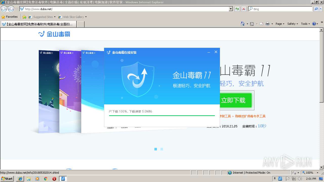Show hidden tray icons arrow
This screenshot has height=182, width=324.
(x=275, y=179)
